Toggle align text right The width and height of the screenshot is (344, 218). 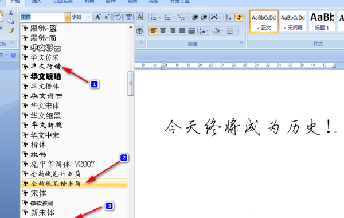[173, 31]
